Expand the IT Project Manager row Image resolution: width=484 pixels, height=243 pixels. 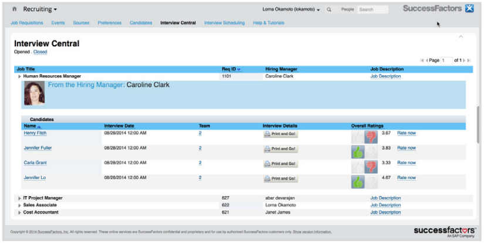(19, 198)
